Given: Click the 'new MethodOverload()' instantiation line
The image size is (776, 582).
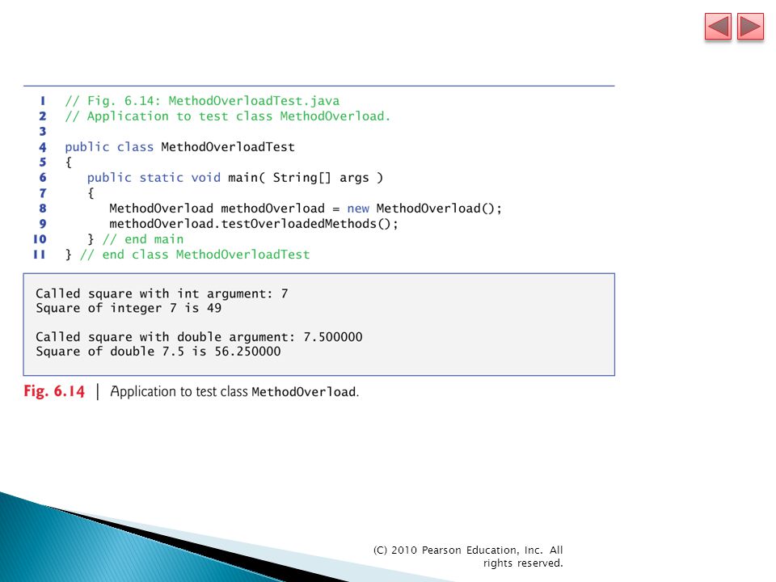Looking at the screenshot, I should click(306, 209).
